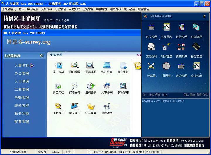Open the 员工资料 icon

coord(58,65)
